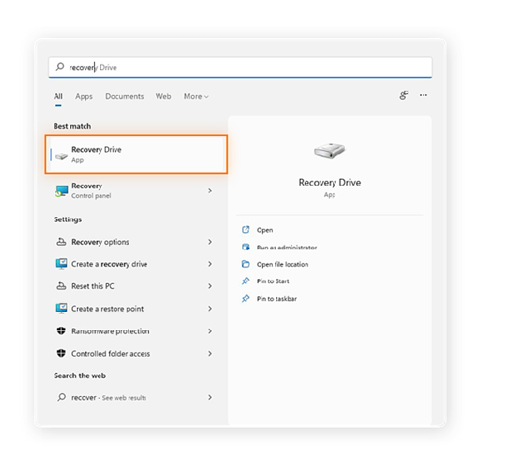
Task: Click inside the search text field
Action: [x=240, y=68]
